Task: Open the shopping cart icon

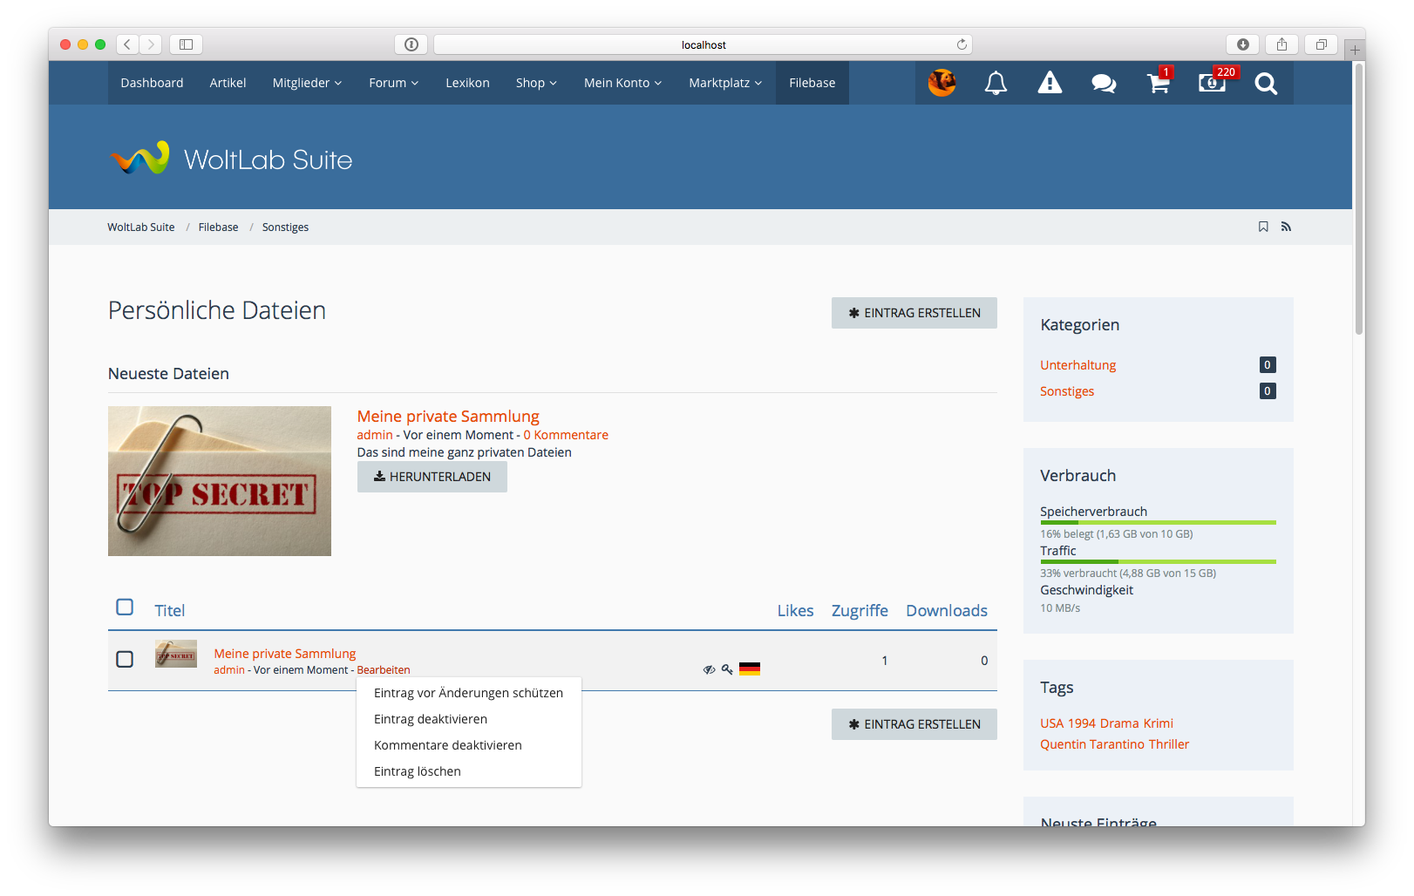Action: point(1158,84)
